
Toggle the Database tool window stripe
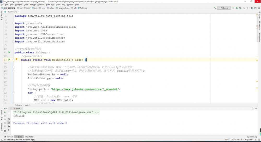pos(259,26)
